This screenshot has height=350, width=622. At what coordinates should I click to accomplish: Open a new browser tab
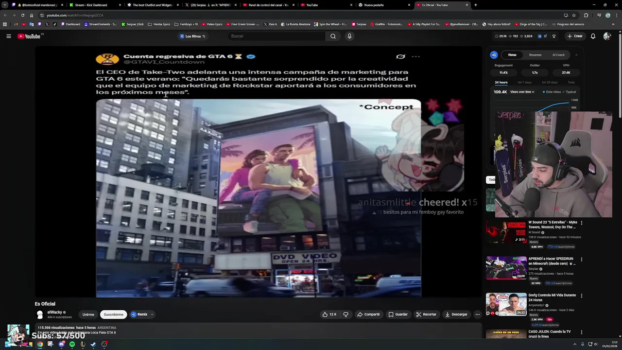point(475,5)
